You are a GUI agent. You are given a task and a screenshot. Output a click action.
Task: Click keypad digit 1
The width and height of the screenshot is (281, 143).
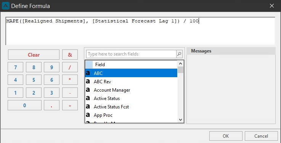pyautogui.click(x=16, y=92)
